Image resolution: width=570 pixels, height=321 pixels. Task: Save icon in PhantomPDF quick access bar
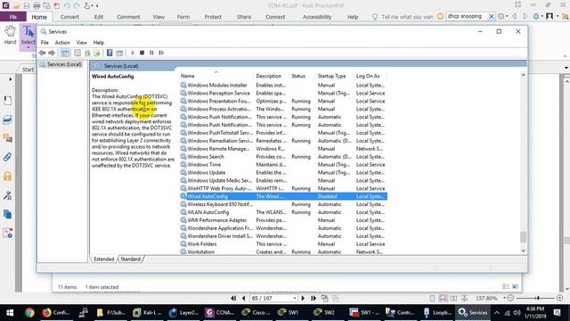coord(27,5)
